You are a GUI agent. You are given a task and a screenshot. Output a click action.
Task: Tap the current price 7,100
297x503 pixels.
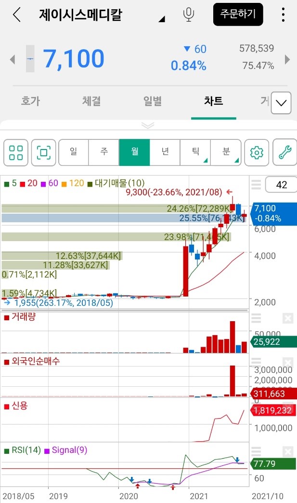point(74,59)
